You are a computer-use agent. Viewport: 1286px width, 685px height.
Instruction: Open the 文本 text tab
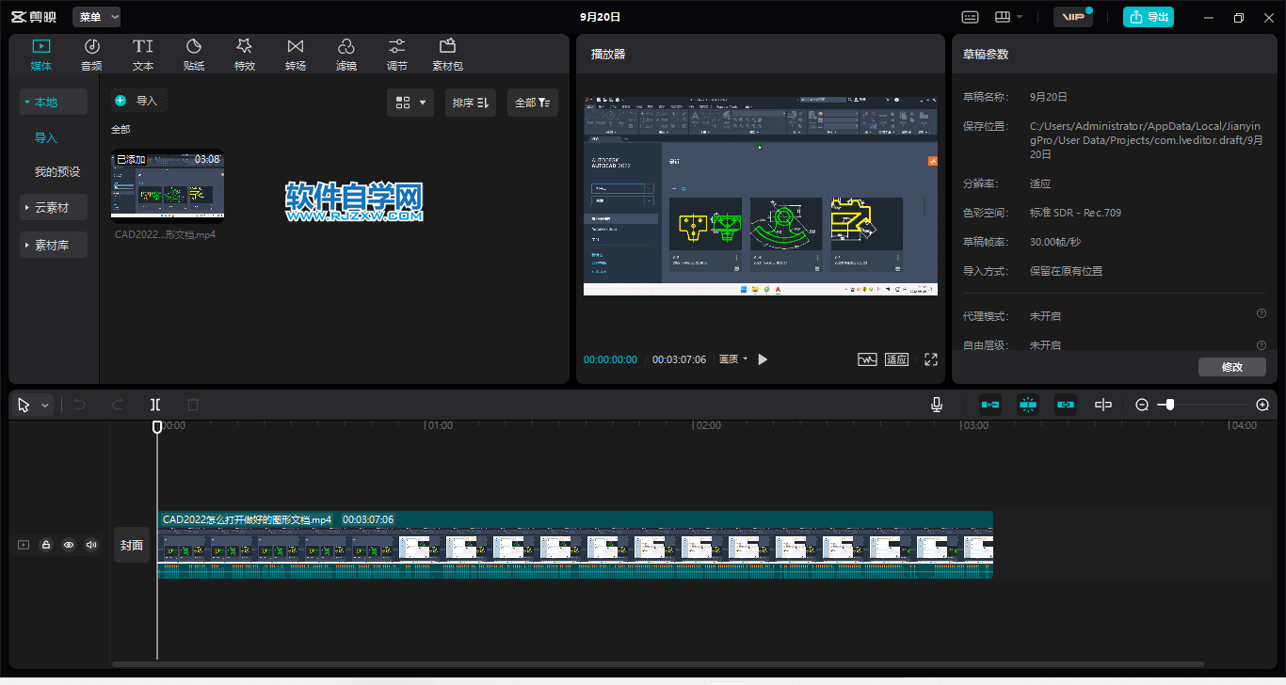click(x=142, y=55)
